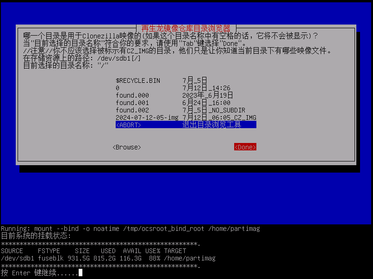Select the found.002 directory entry
This screenshot has width=373, height=279.
pyautogui.click(x=132, y=110)
